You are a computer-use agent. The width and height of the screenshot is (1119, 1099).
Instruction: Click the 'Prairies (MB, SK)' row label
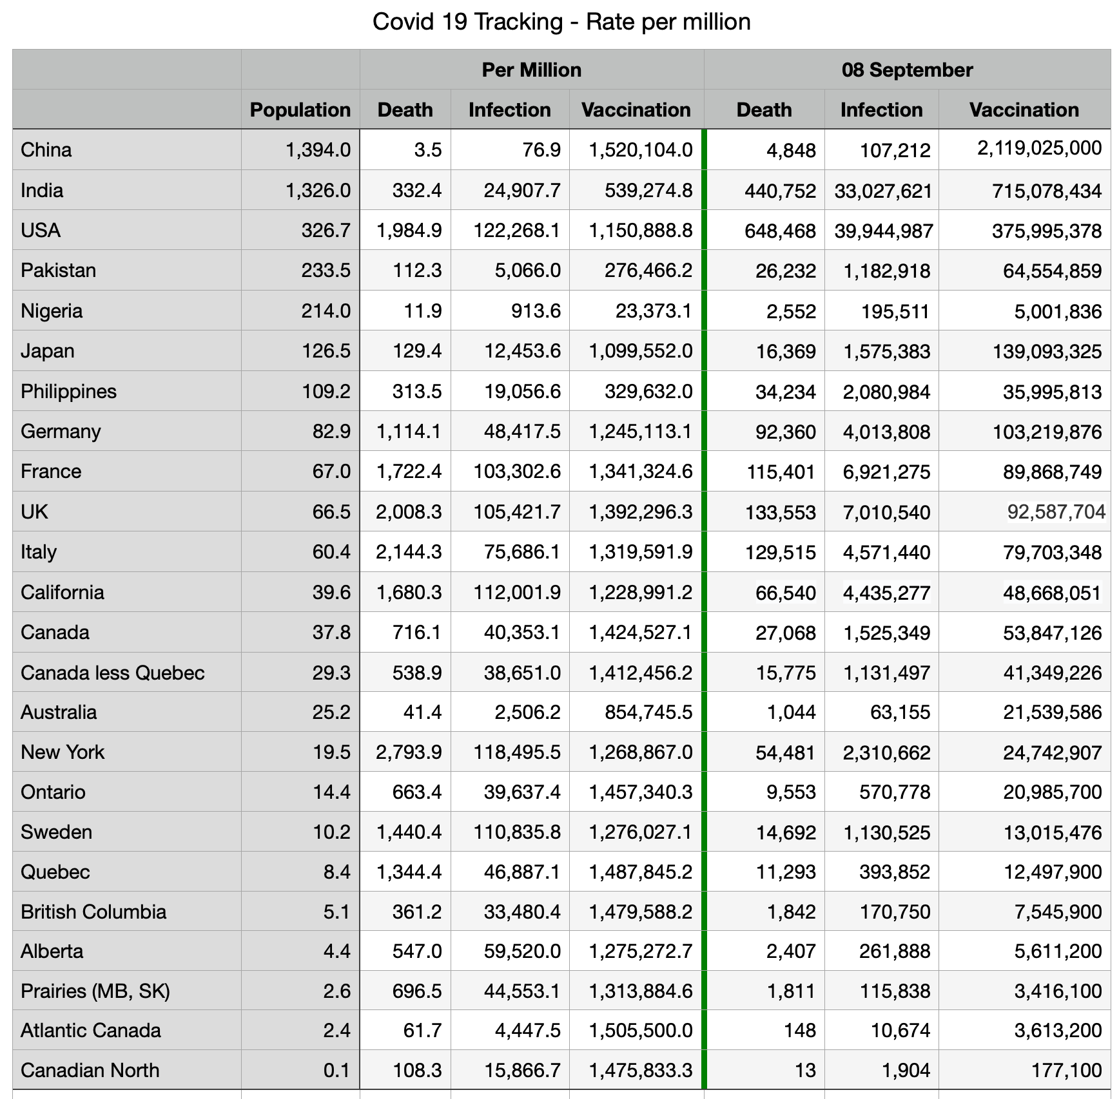[95, 991]
